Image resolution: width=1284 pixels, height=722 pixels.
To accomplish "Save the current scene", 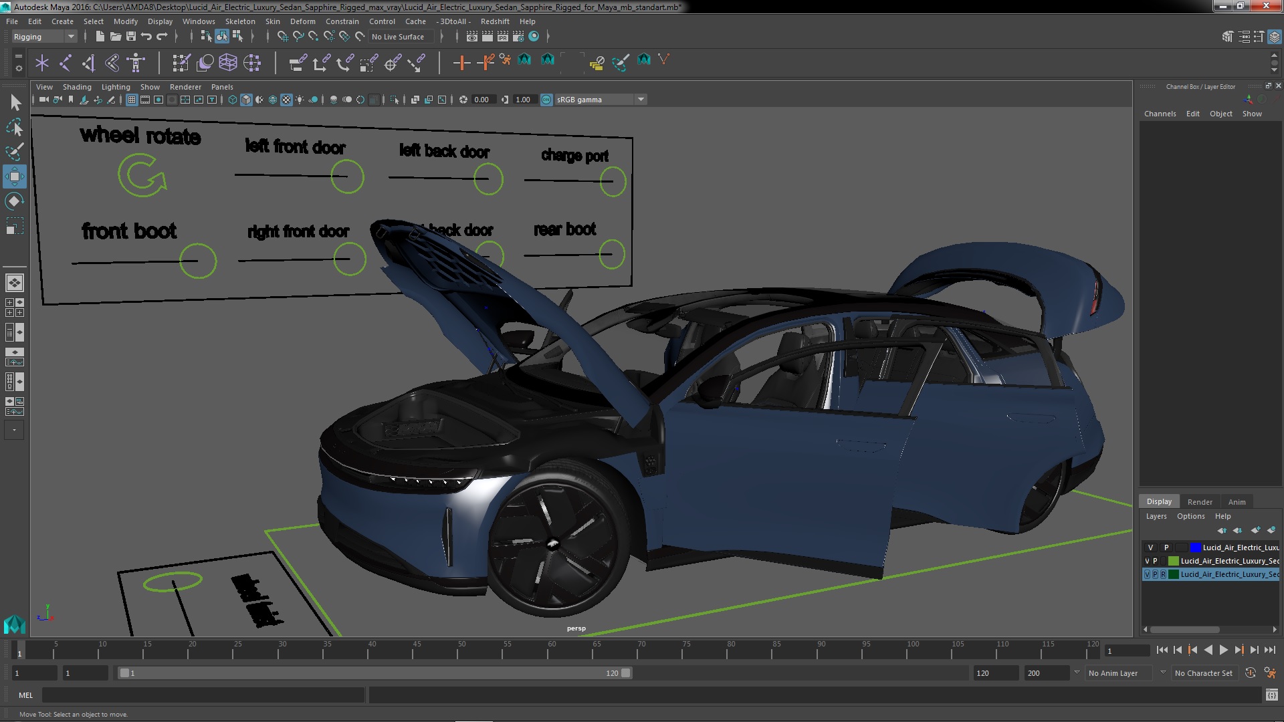I will pyautogui.click(x=131, y=37).
